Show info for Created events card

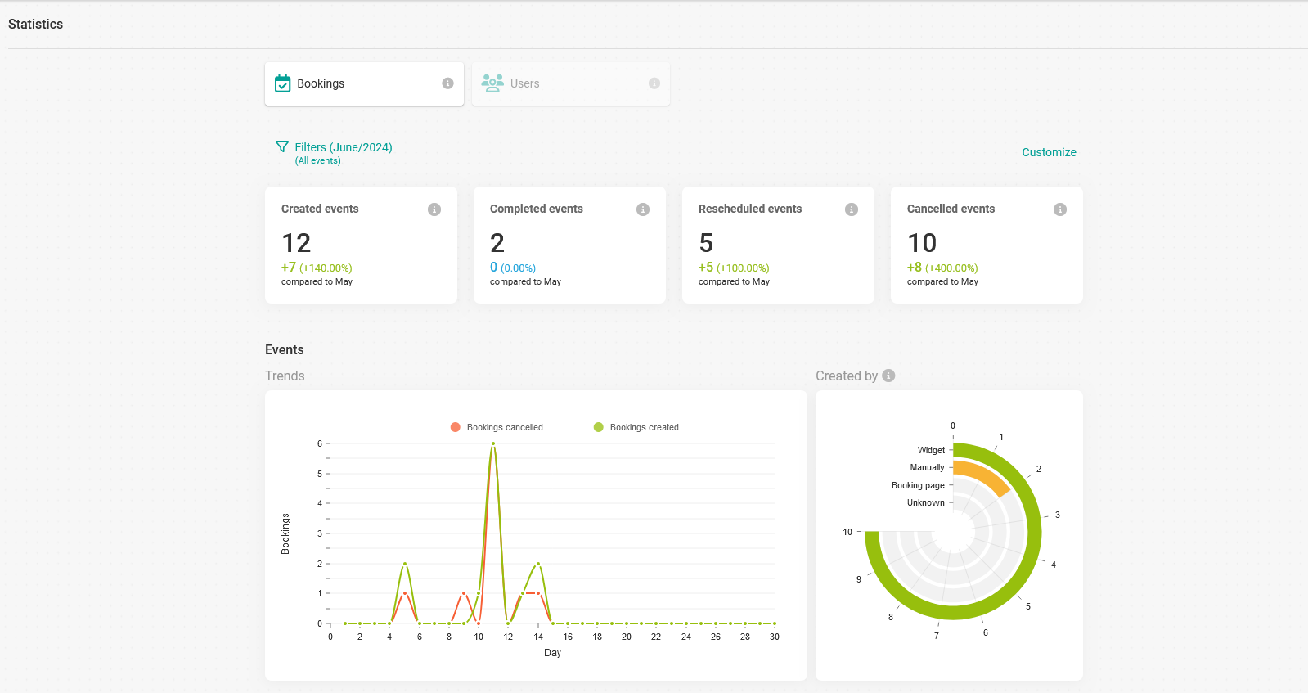click(x=434, y=209)
